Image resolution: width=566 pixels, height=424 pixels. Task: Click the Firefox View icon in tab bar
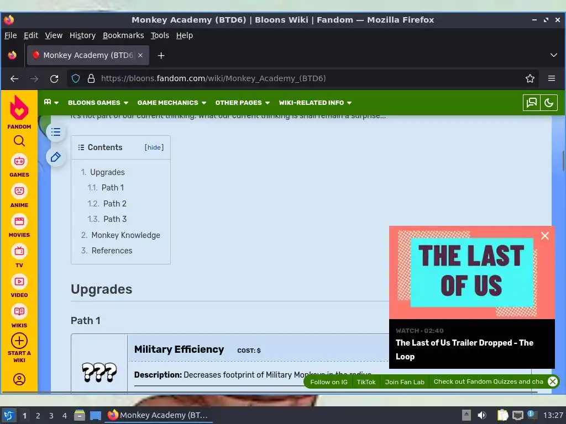click(x=12, y=55)
